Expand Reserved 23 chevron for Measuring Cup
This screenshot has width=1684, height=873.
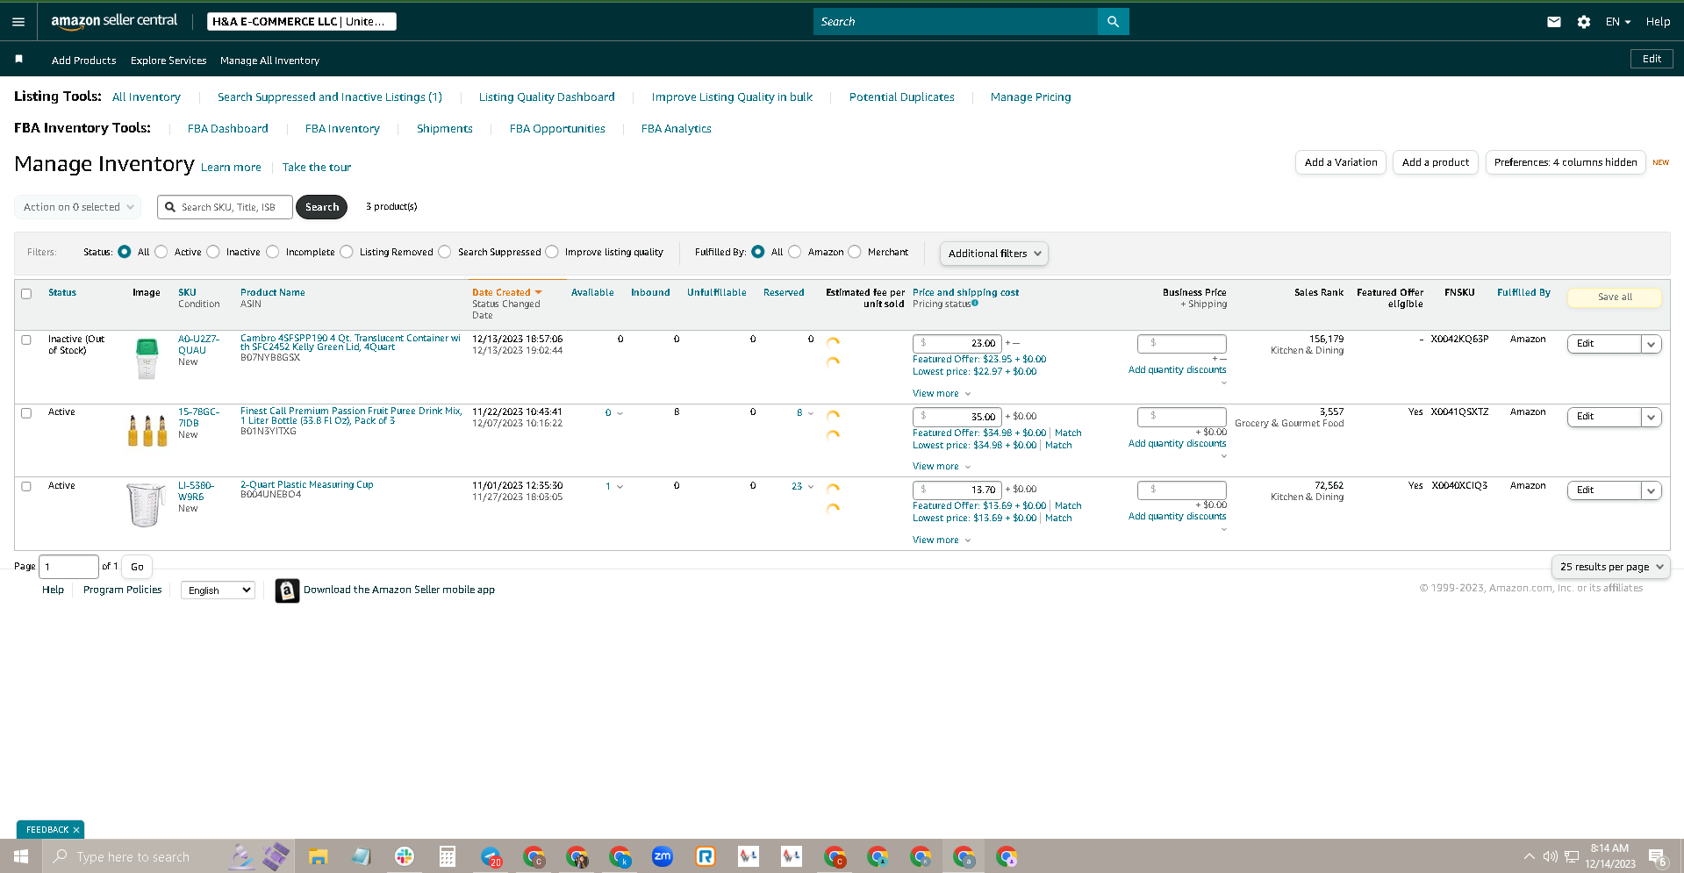coord(810,486)
